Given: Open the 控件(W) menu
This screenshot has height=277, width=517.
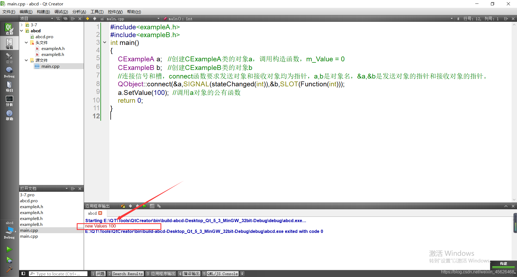Looking at the screenshot, I should click(115, 12).
